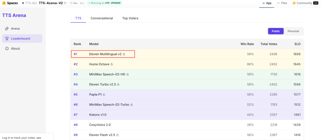Click the Community 102 count badge

[316, 3]
